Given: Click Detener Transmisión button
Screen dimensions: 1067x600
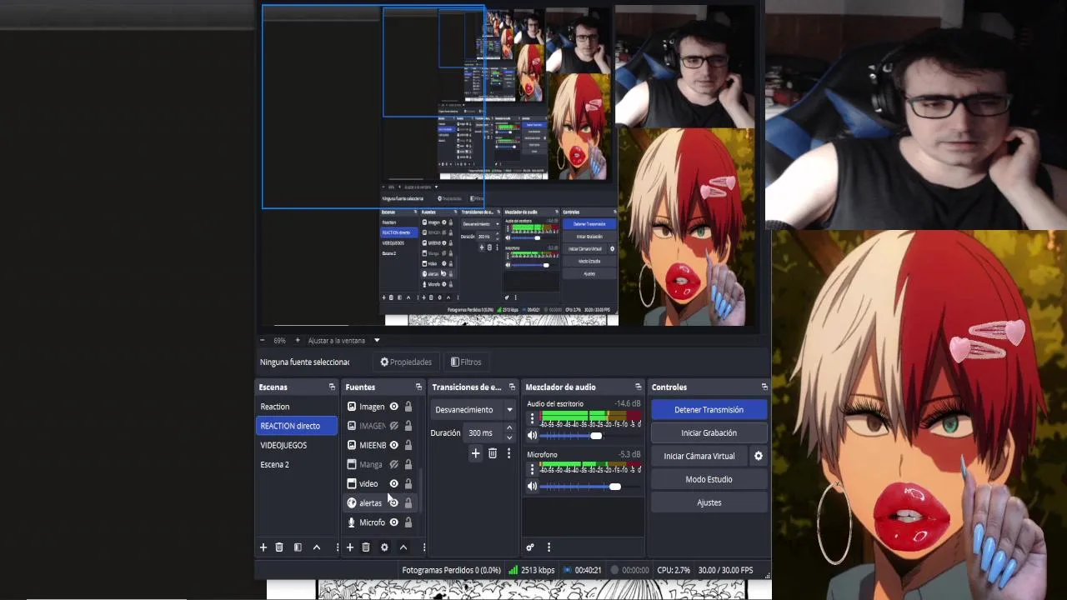Looking at the screenshot, I should pyautogui.click(x=709, y=410).
